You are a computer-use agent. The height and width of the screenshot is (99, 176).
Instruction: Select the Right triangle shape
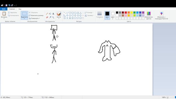65,15
